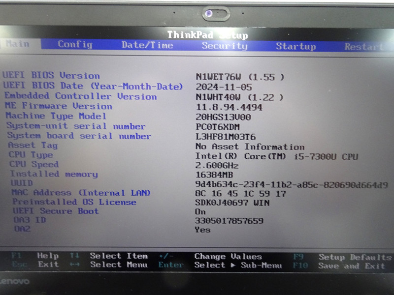The width and height of the screenshot is (394, 295).
Task: Select license value SDK0J40697 WIN
Action: [x=232, y=203]
